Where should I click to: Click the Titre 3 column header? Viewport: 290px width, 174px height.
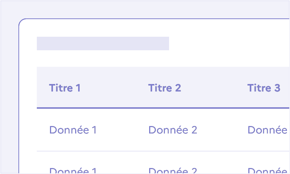(264, 88)
